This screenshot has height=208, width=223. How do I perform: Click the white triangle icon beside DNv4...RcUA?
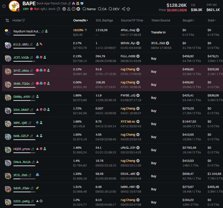point(37,162)
